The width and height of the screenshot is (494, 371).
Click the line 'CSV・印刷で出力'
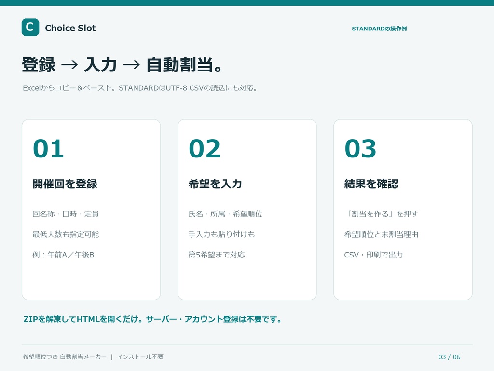[374, 255]
